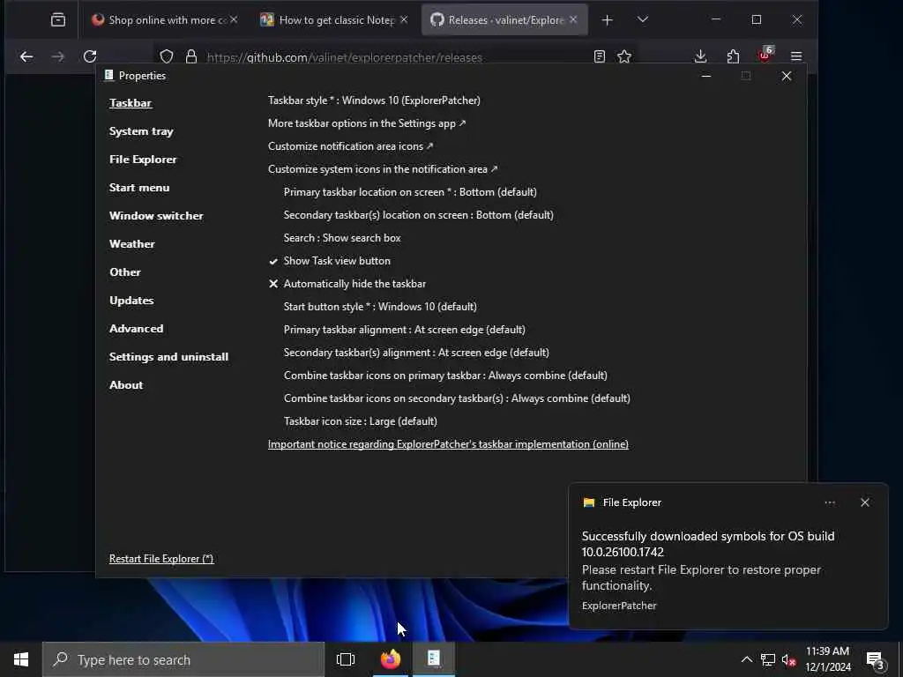Reload the current GitHub page
Image resolution: width=903 pixels, height=677 pixels.
point(90,56)
